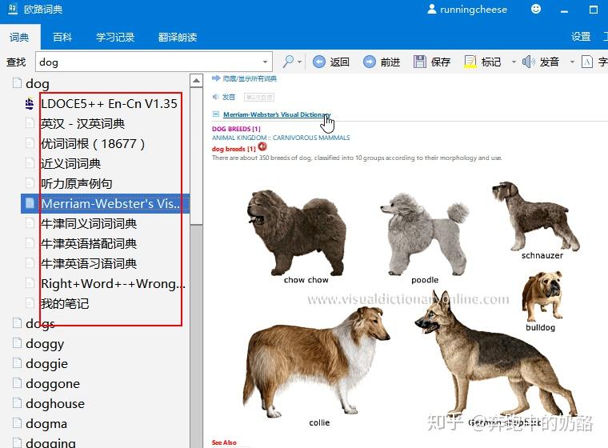Click the magnifier search icon
This screenshot has width=608, height=448.
288,62
